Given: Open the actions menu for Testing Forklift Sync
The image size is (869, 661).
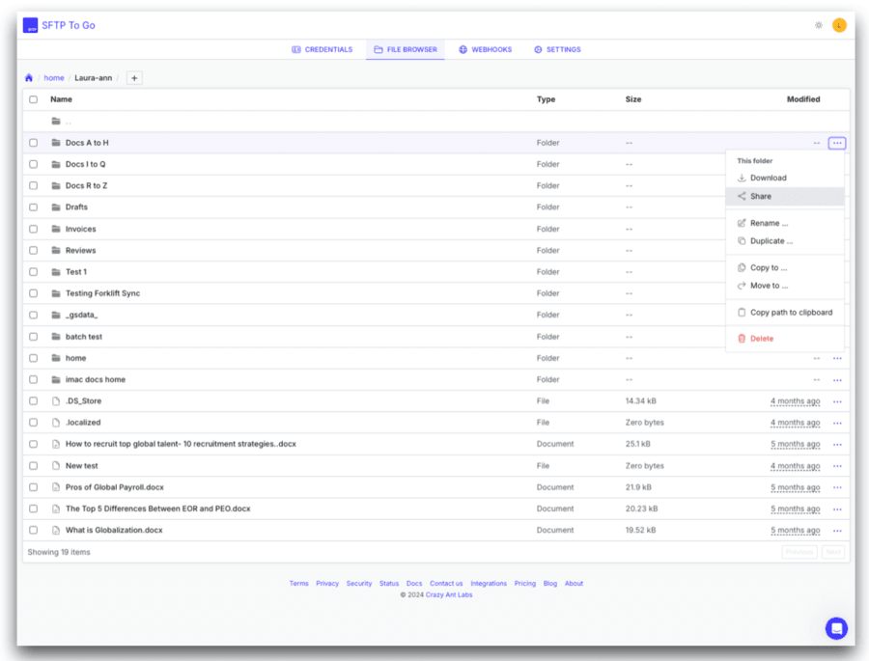Looking at the screenshot, I should click(836, 292).
